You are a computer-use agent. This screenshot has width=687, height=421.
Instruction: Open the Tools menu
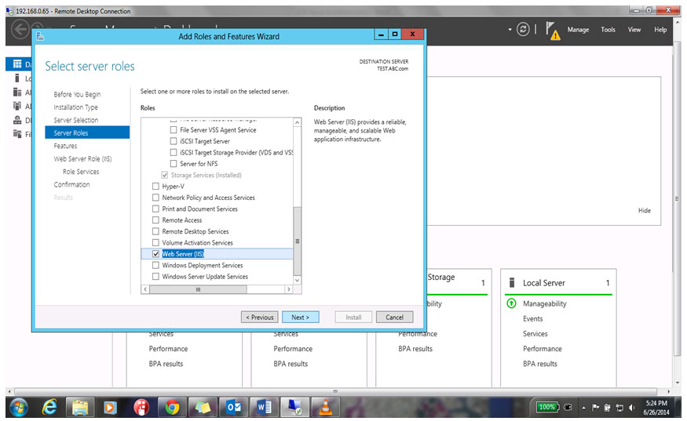[608, 30]
